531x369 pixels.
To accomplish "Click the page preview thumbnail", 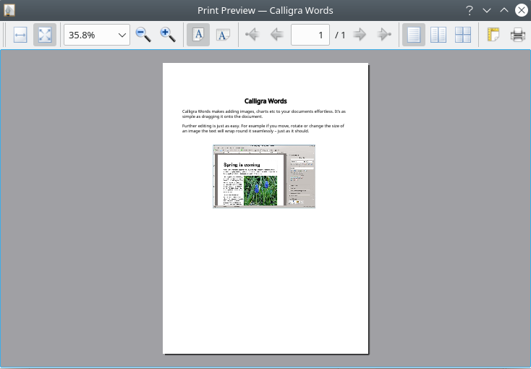I will (x=265, y=208).
